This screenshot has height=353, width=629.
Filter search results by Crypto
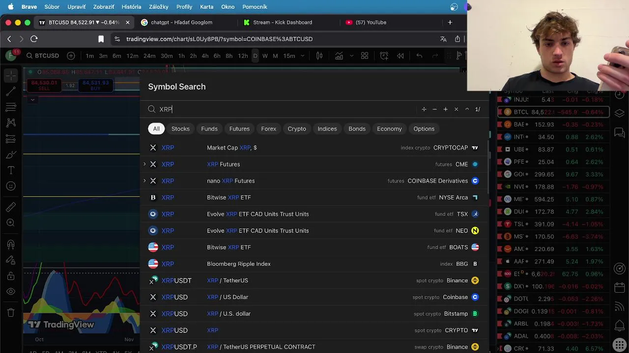click(x=297, y=129)
